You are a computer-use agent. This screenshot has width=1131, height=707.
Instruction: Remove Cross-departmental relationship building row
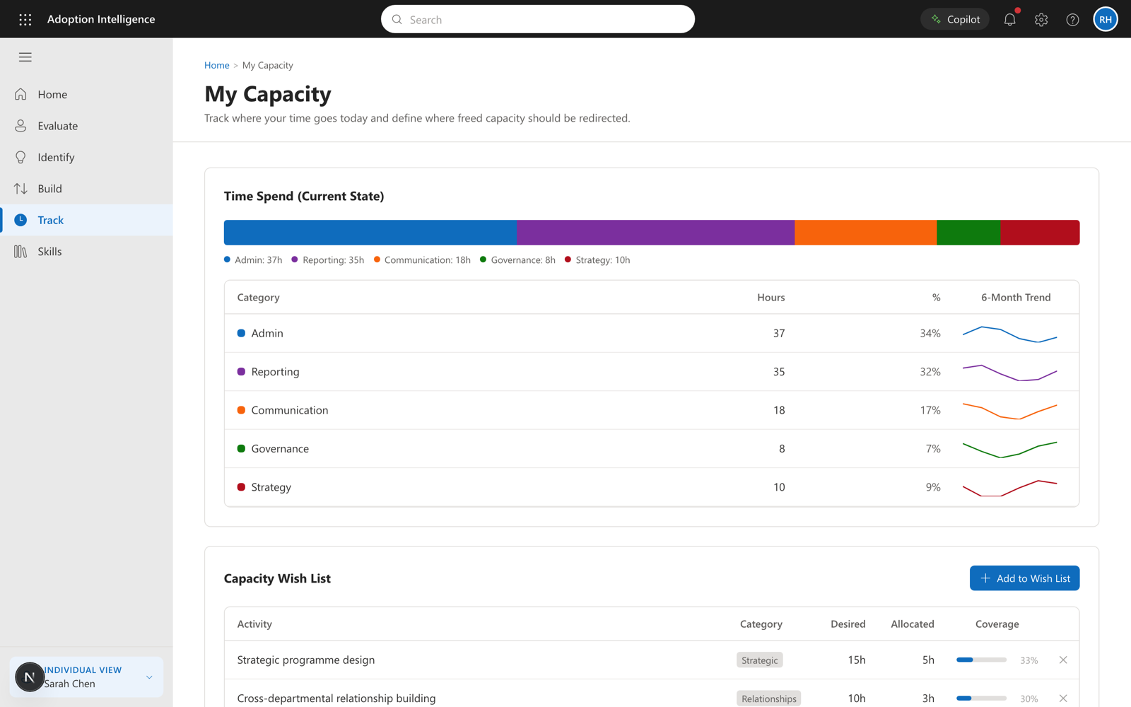pos(1063,699)
